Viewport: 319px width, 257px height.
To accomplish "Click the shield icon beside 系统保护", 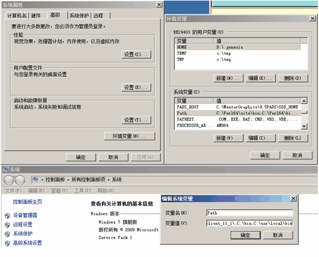I will click(x=7, y=234).
